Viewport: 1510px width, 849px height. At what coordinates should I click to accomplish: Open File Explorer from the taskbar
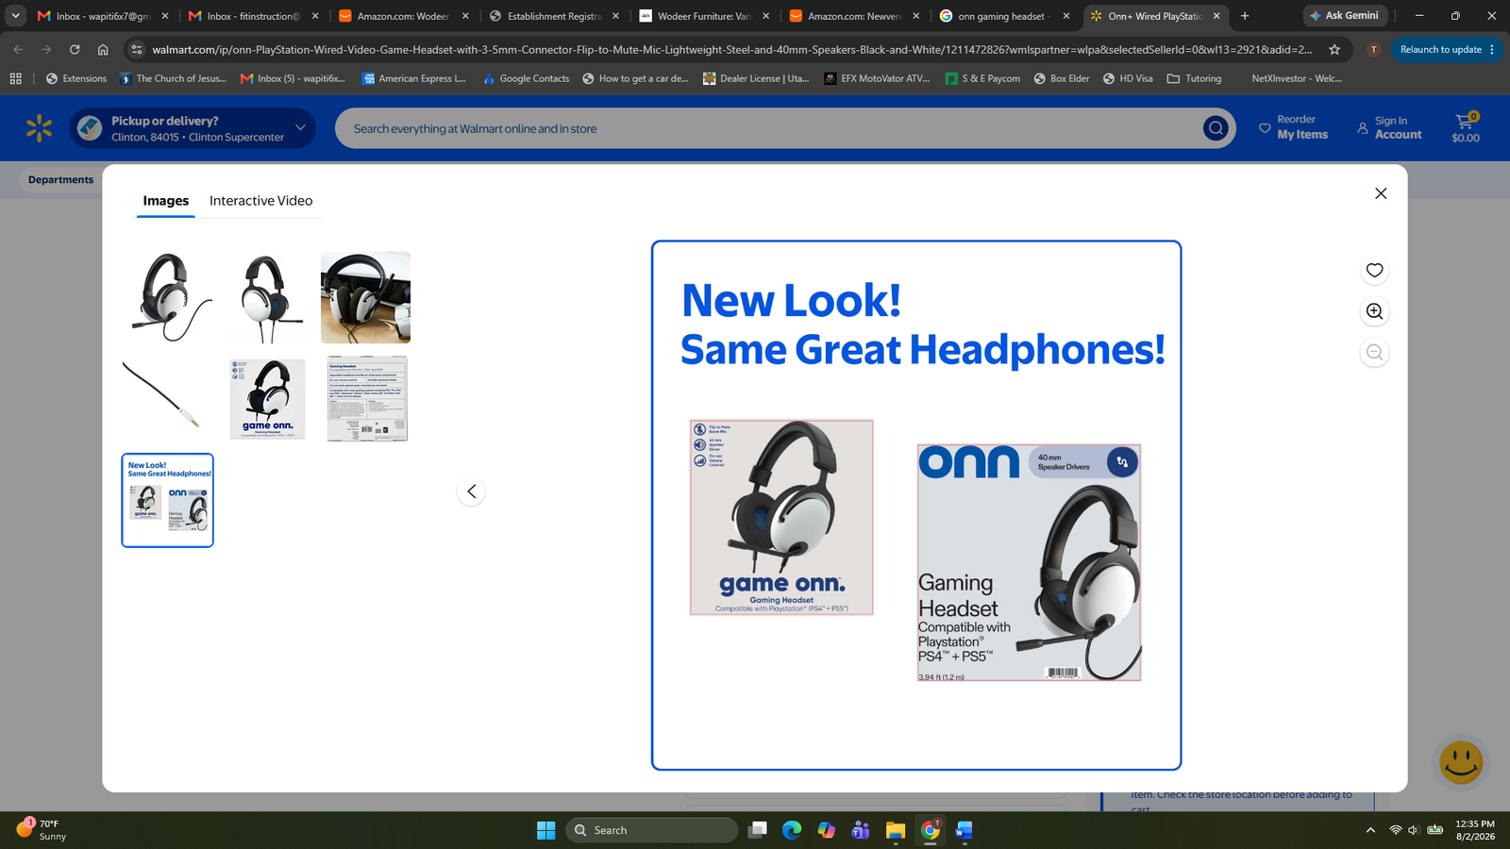[896, 830]
